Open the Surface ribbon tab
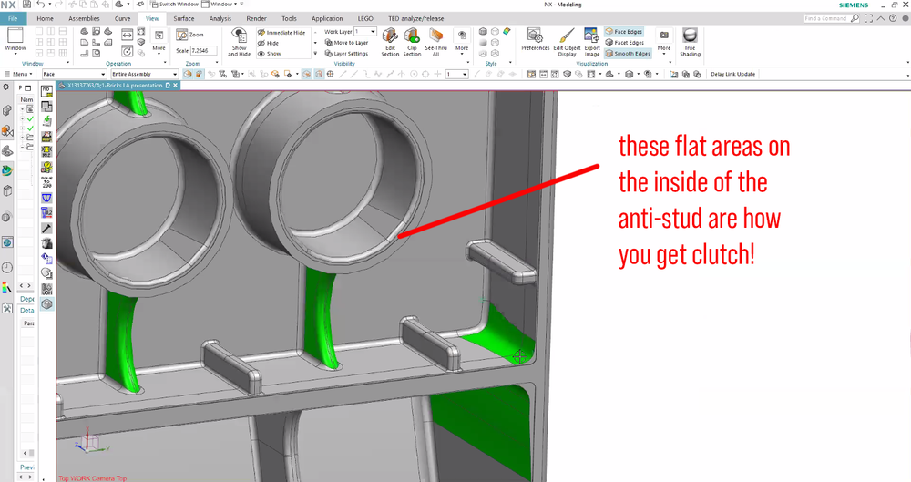This screenshot has height=482, width=911. [184, 18]
